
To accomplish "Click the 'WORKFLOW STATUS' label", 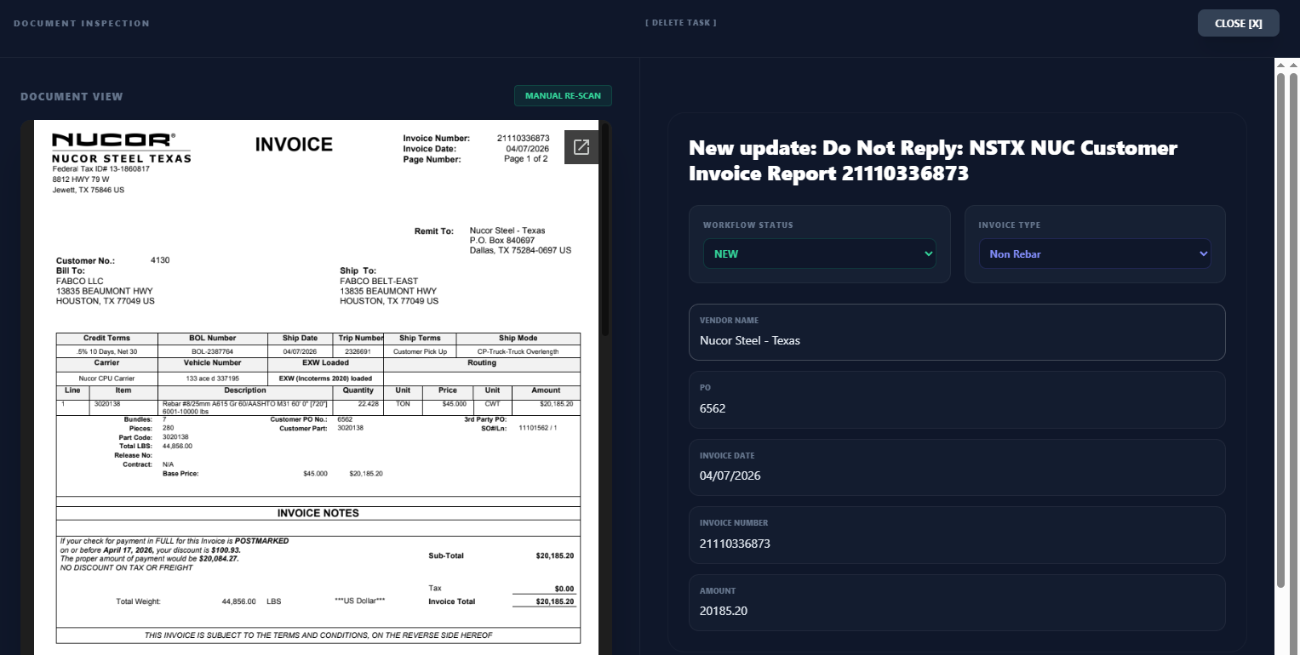I will point(747,225).
